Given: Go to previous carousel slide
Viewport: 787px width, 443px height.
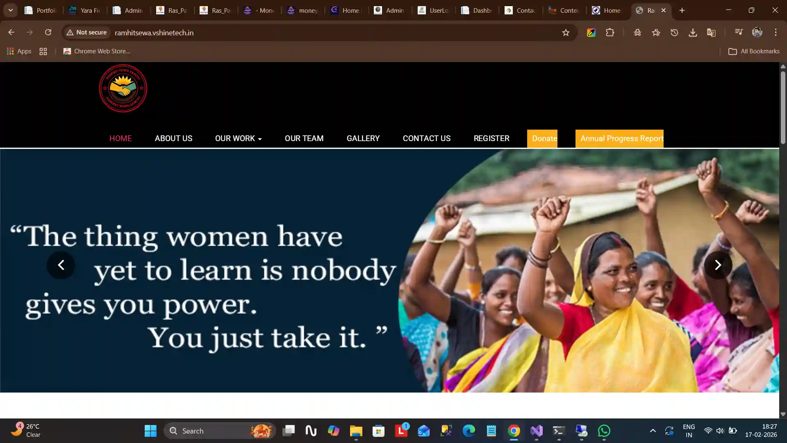Looking at the screenshot, I should (x=61, y=265).
